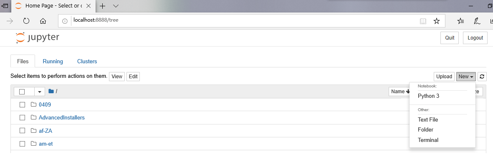
Task: Click the root folder icon
Action: click(51, 91)
